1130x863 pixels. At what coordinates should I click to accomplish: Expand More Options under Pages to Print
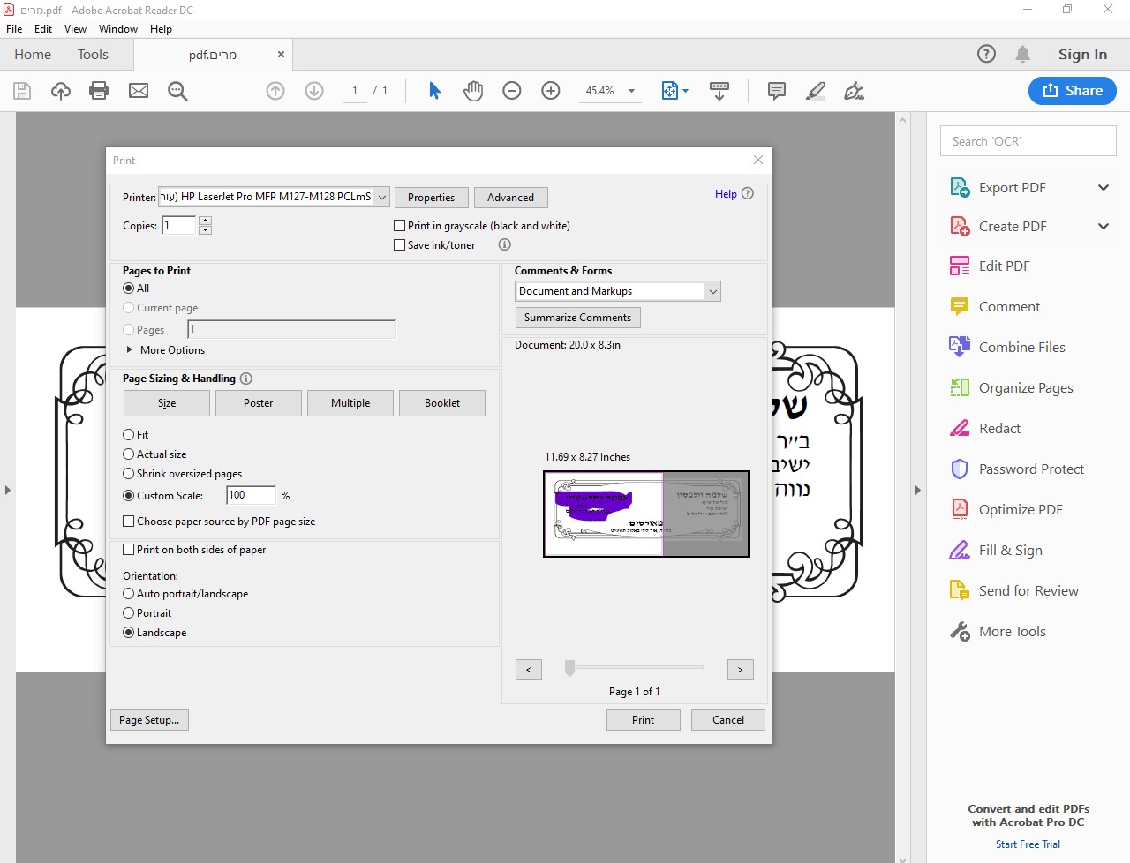(131, 350)
